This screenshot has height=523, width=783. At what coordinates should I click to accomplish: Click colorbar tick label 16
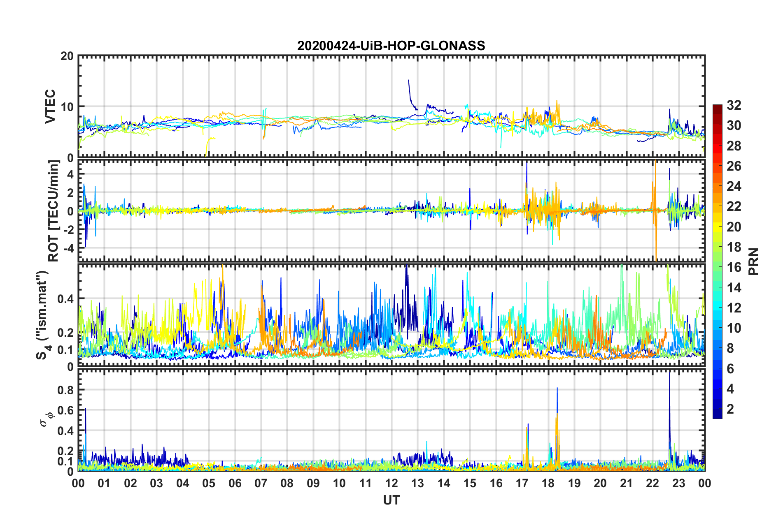tap(734, 267)
